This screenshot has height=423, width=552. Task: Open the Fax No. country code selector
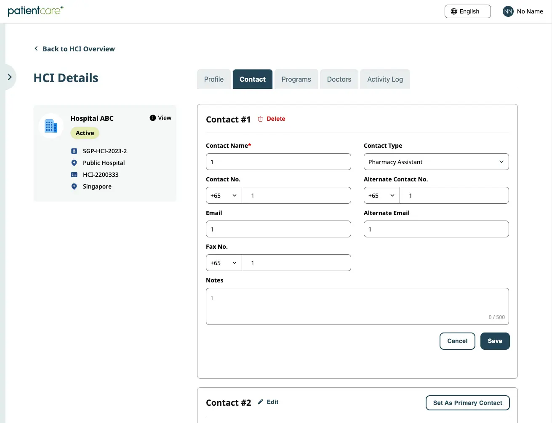[224, 263]
